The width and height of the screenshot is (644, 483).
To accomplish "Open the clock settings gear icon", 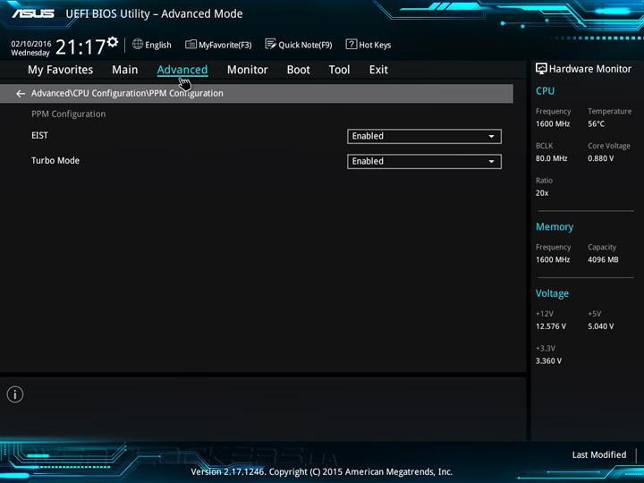I will 113,42.
